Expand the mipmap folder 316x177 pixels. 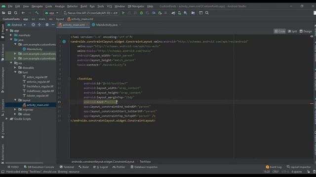15,109
